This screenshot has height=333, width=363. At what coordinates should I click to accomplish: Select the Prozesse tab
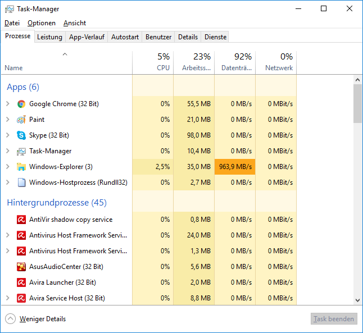tap(18, 36)
